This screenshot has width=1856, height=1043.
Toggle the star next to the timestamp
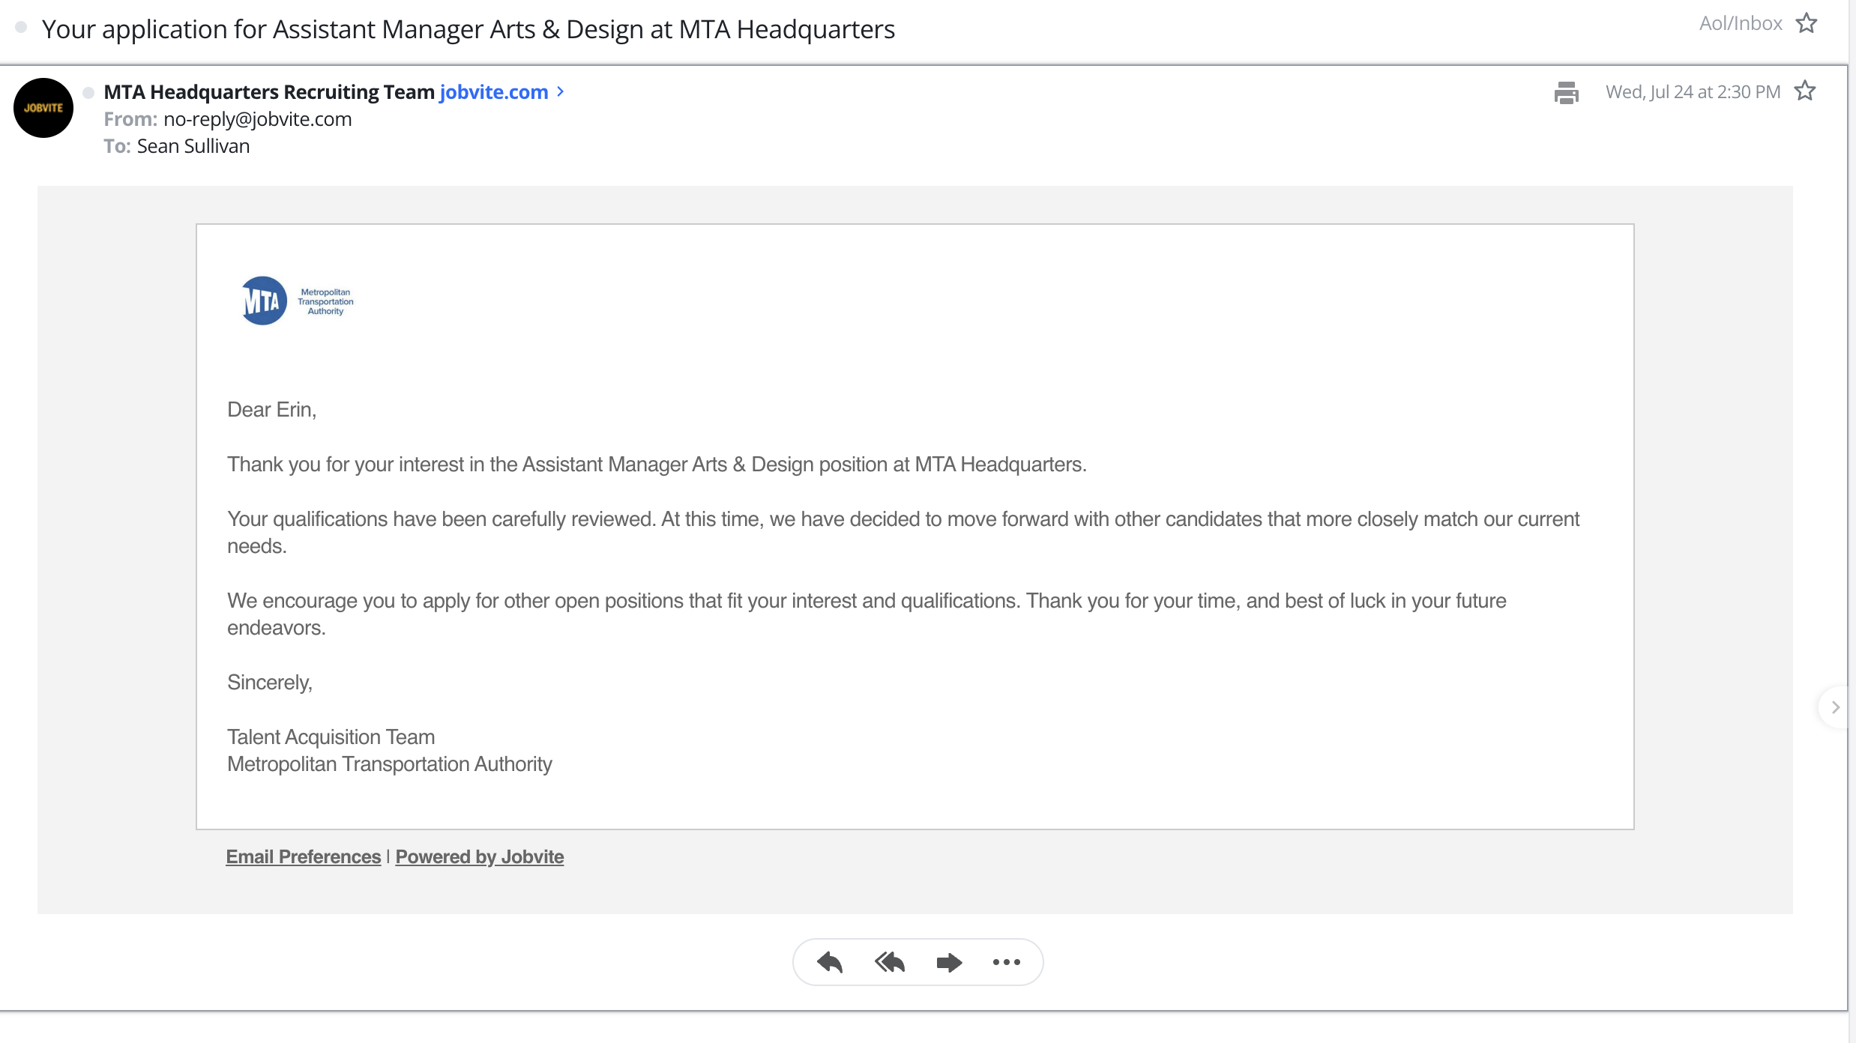point(1806,90)
